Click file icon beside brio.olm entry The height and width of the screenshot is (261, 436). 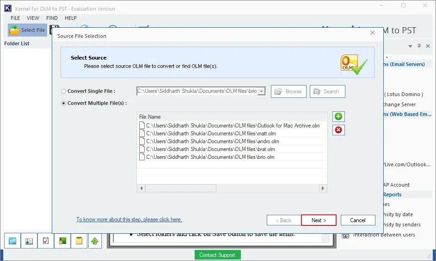coord(142,157)
